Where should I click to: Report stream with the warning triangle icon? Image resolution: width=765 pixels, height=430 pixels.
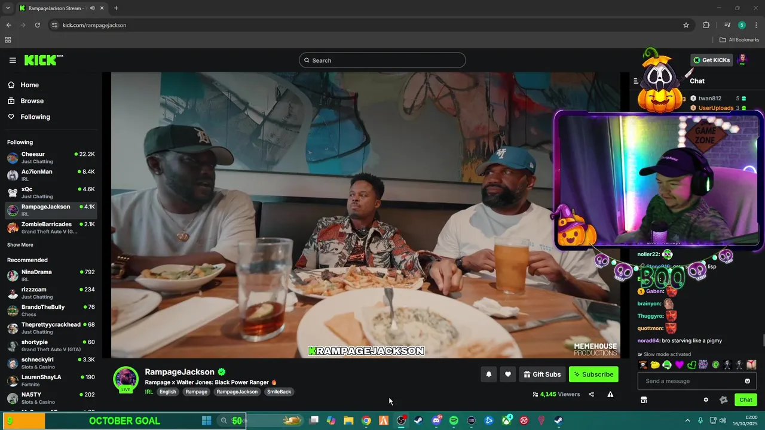click(x=610, y=394)
